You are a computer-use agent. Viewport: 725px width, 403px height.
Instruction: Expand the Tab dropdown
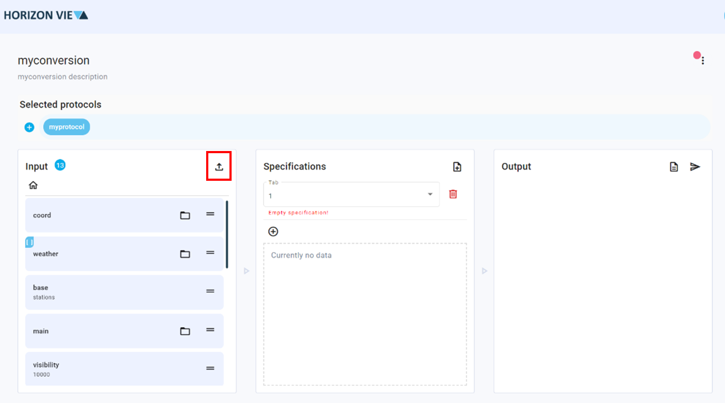[430, 195]
